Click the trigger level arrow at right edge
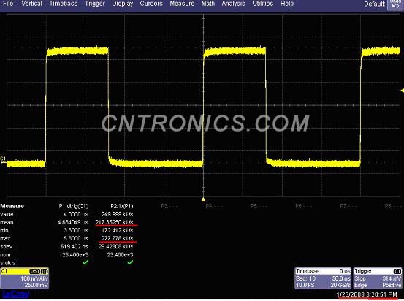The width and height of the screenshot is (404, 301). 403,91
